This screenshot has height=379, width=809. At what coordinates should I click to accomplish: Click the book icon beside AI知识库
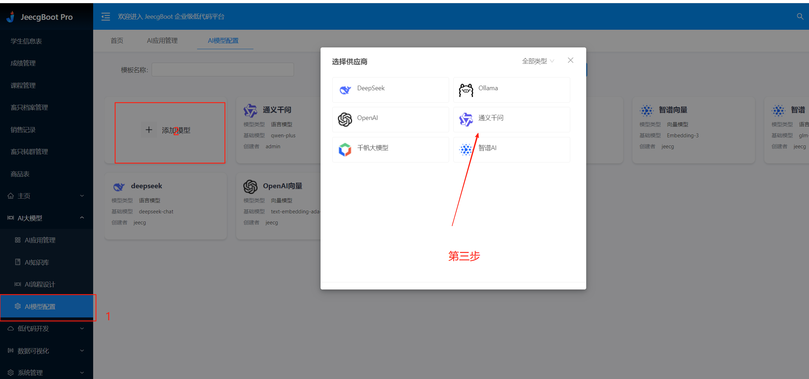tap(18, 262)
